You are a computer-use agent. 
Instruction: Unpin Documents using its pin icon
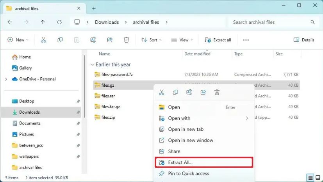(78, 123)
